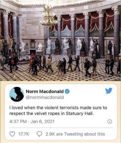Viewport: 121px width, 143px height.
Task: Click the blue verified checkmark badge
Action: [67, 91]
